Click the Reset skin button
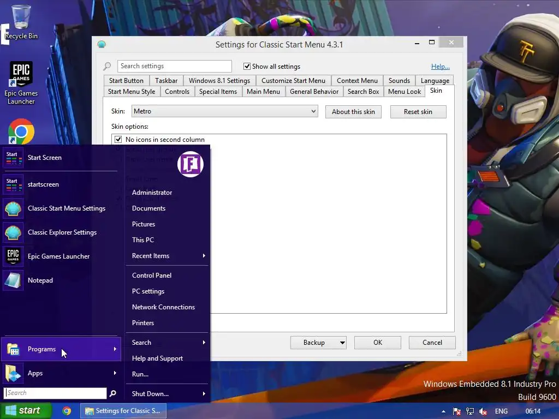 click(x=418, y=112)
